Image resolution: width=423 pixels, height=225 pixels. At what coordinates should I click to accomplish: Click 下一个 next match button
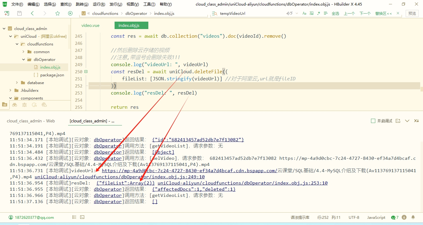(365, 13)
